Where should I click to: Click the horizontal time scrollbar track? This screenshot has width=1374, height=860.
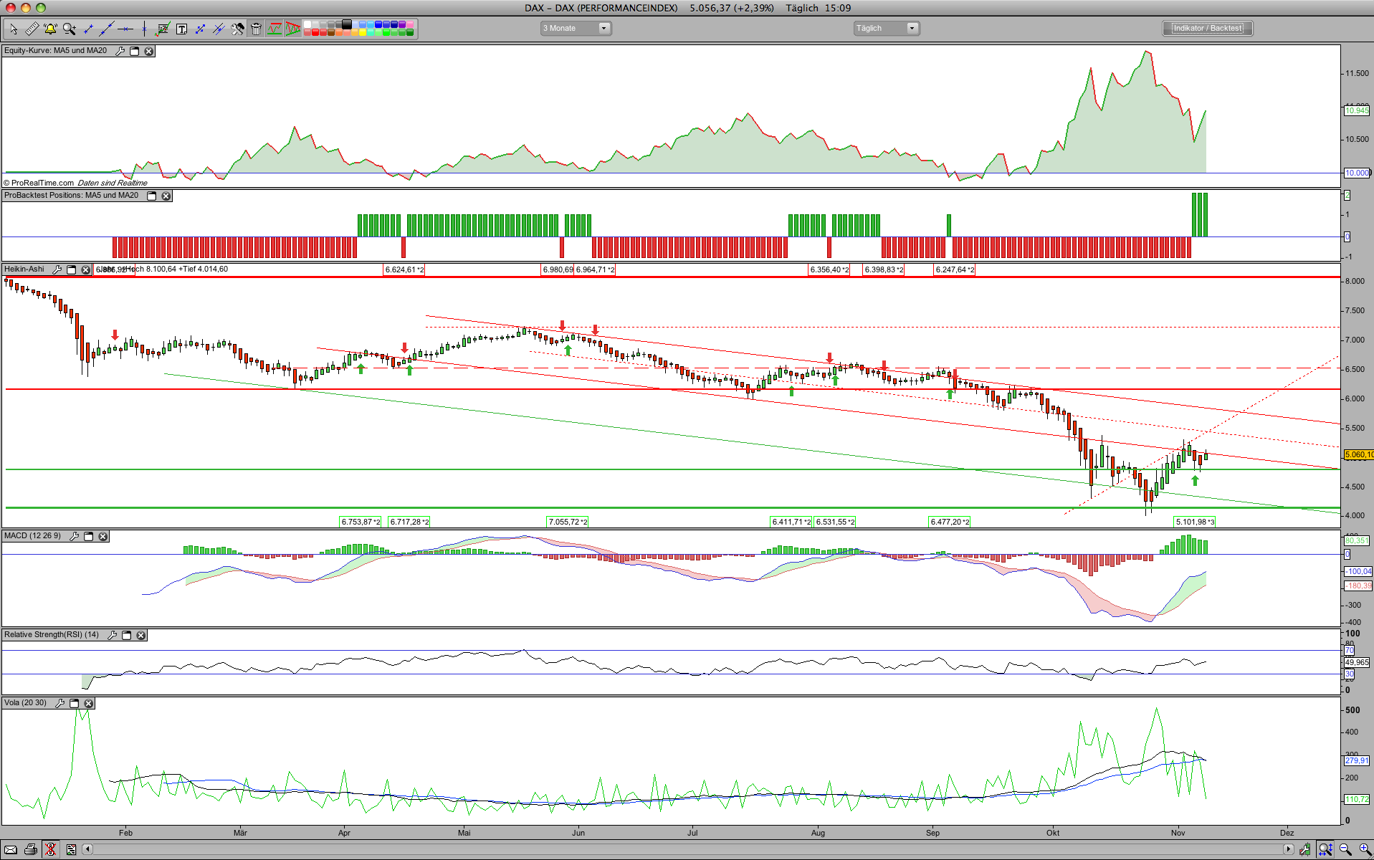click(x=688, y=849)
